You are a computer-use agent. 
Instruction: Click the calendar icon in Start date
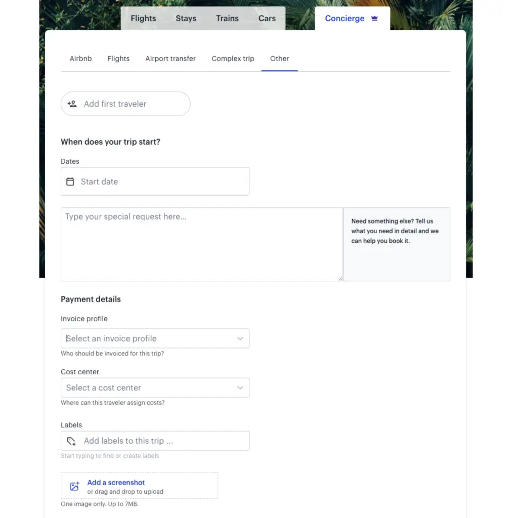tap(70, 182)
